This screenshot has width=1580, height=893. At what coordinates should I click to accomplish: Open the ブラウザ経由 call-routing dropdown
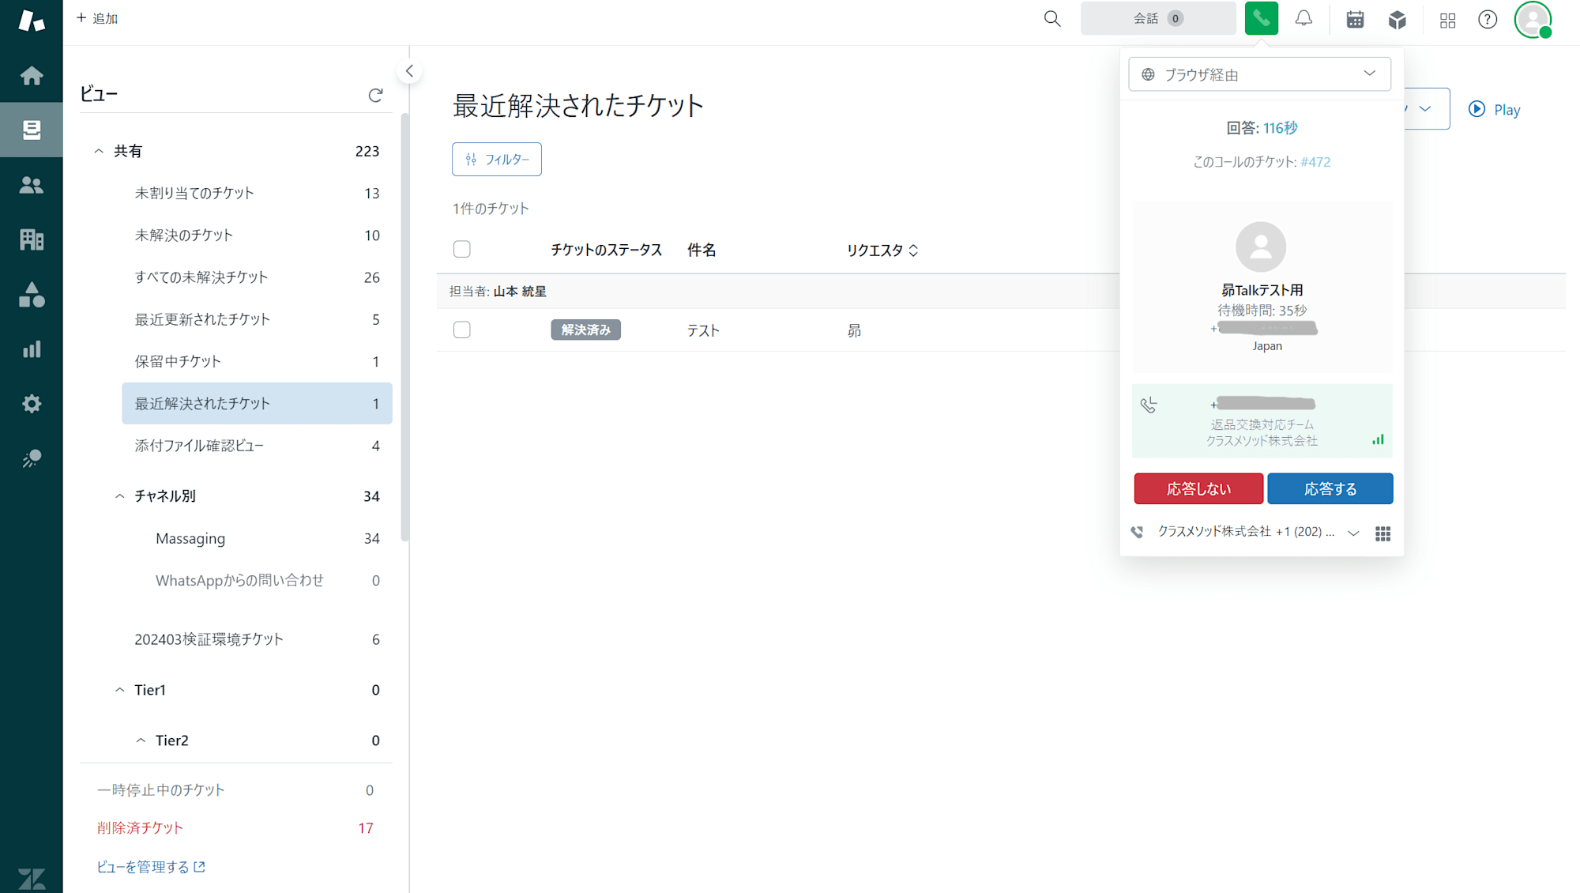pos(1260,73)
